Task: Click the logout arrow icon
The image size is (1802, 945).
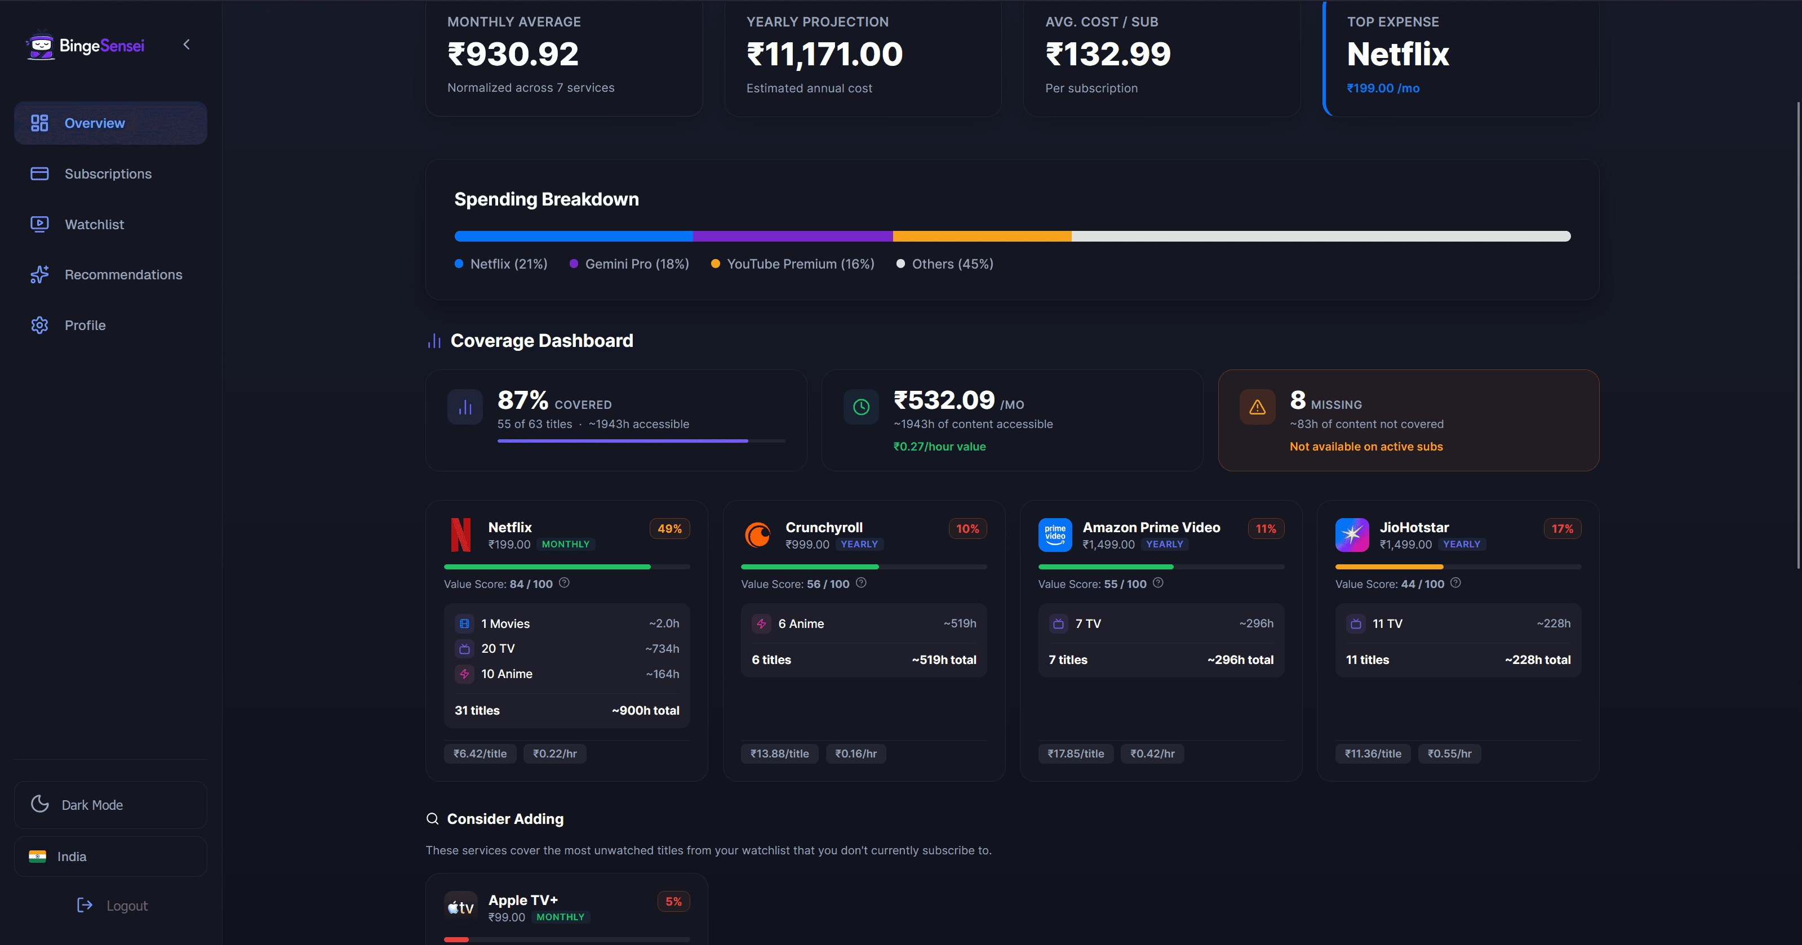Action: [85, 906]
